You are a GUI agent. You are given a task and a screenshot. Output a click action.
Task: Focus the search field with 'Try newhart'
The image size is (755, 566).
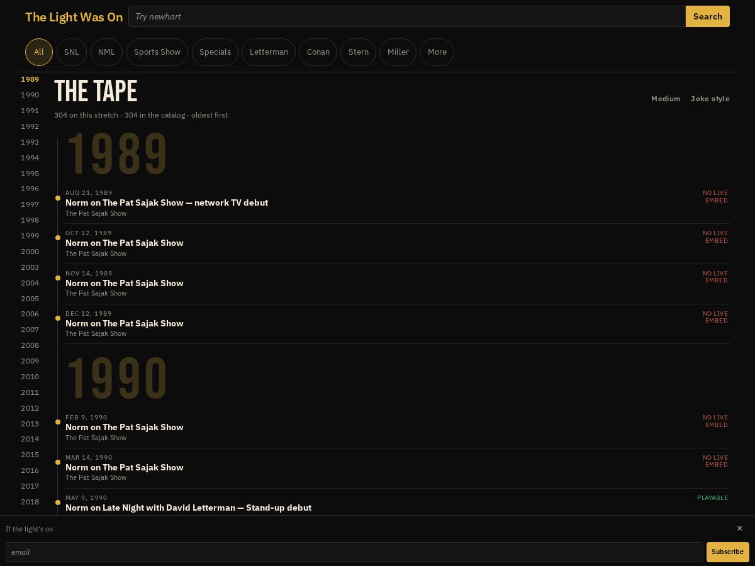pos(407,16)
